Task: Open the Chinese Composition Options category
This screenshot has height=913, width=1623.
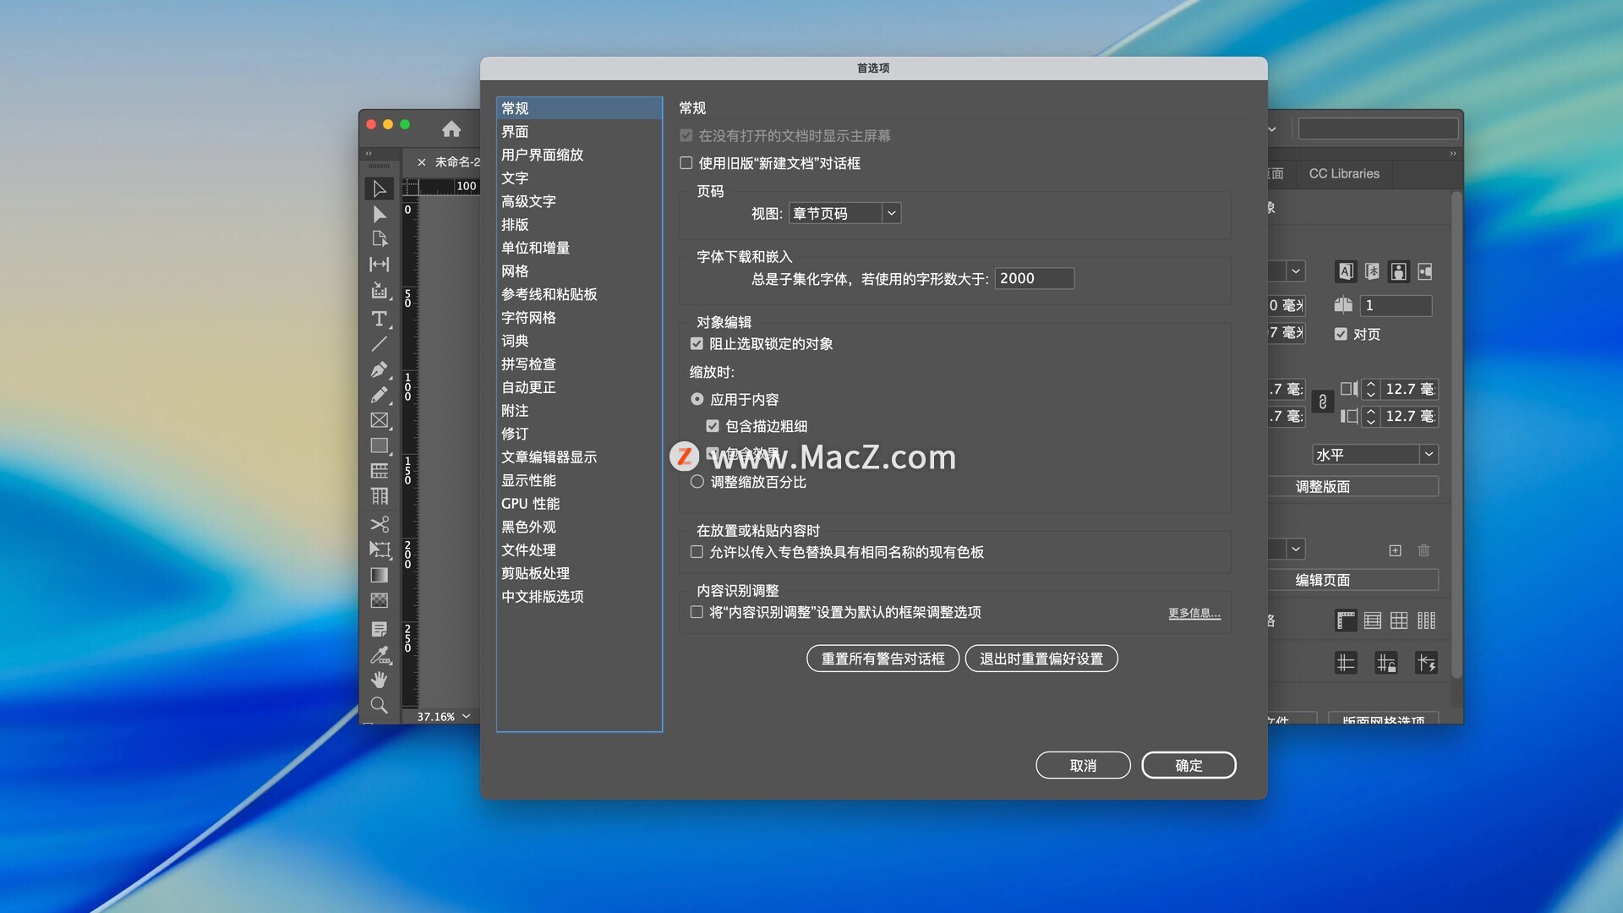Action: pos(579,597)
